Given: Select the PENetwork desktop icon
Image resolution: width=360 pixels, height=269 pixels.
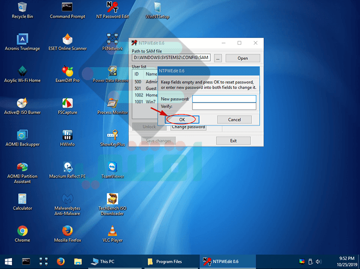Looking at the screenshot, I should coord(112,43).
